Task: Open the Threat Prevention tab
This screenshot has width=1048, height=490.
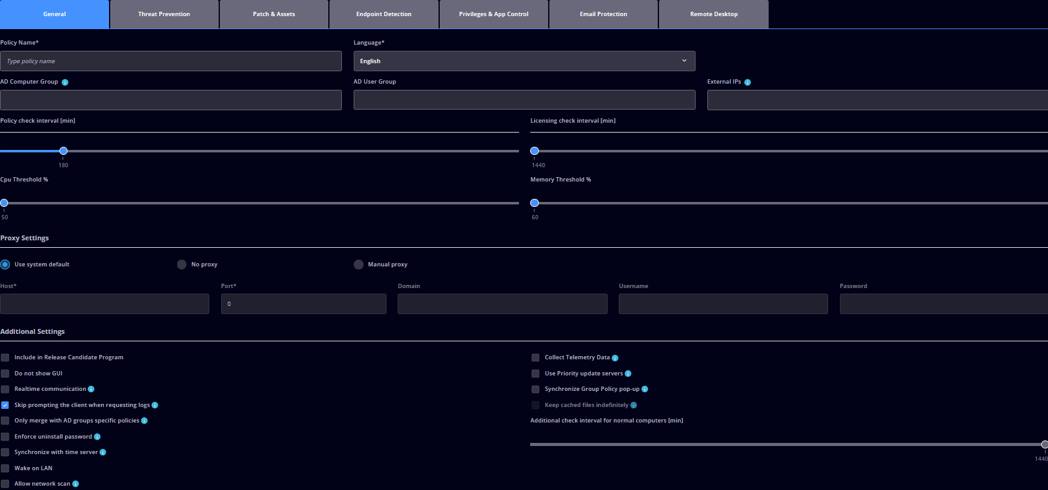Action: pyautogui.click(x=164, y=14)
